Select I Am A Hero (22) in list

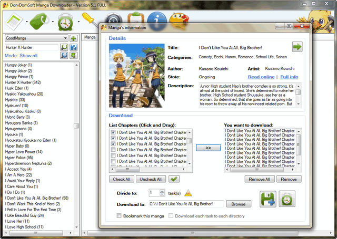(18, 175)
